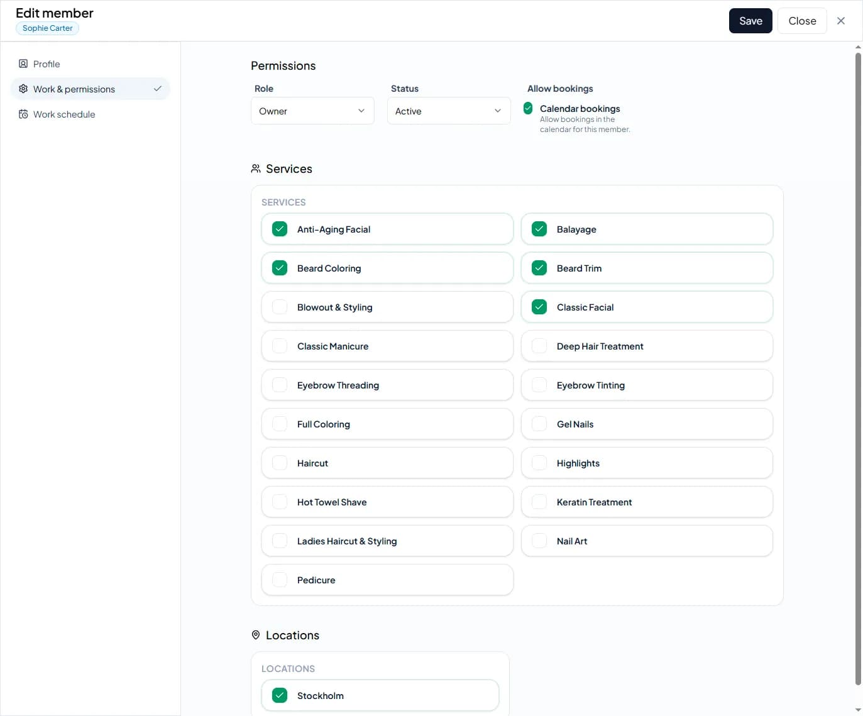Click the chevron on the Role selector

point(361,111)
